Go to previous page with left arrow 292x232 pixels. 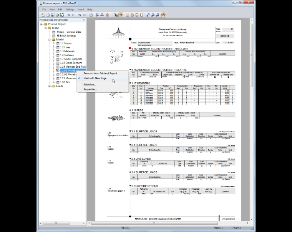68,15
